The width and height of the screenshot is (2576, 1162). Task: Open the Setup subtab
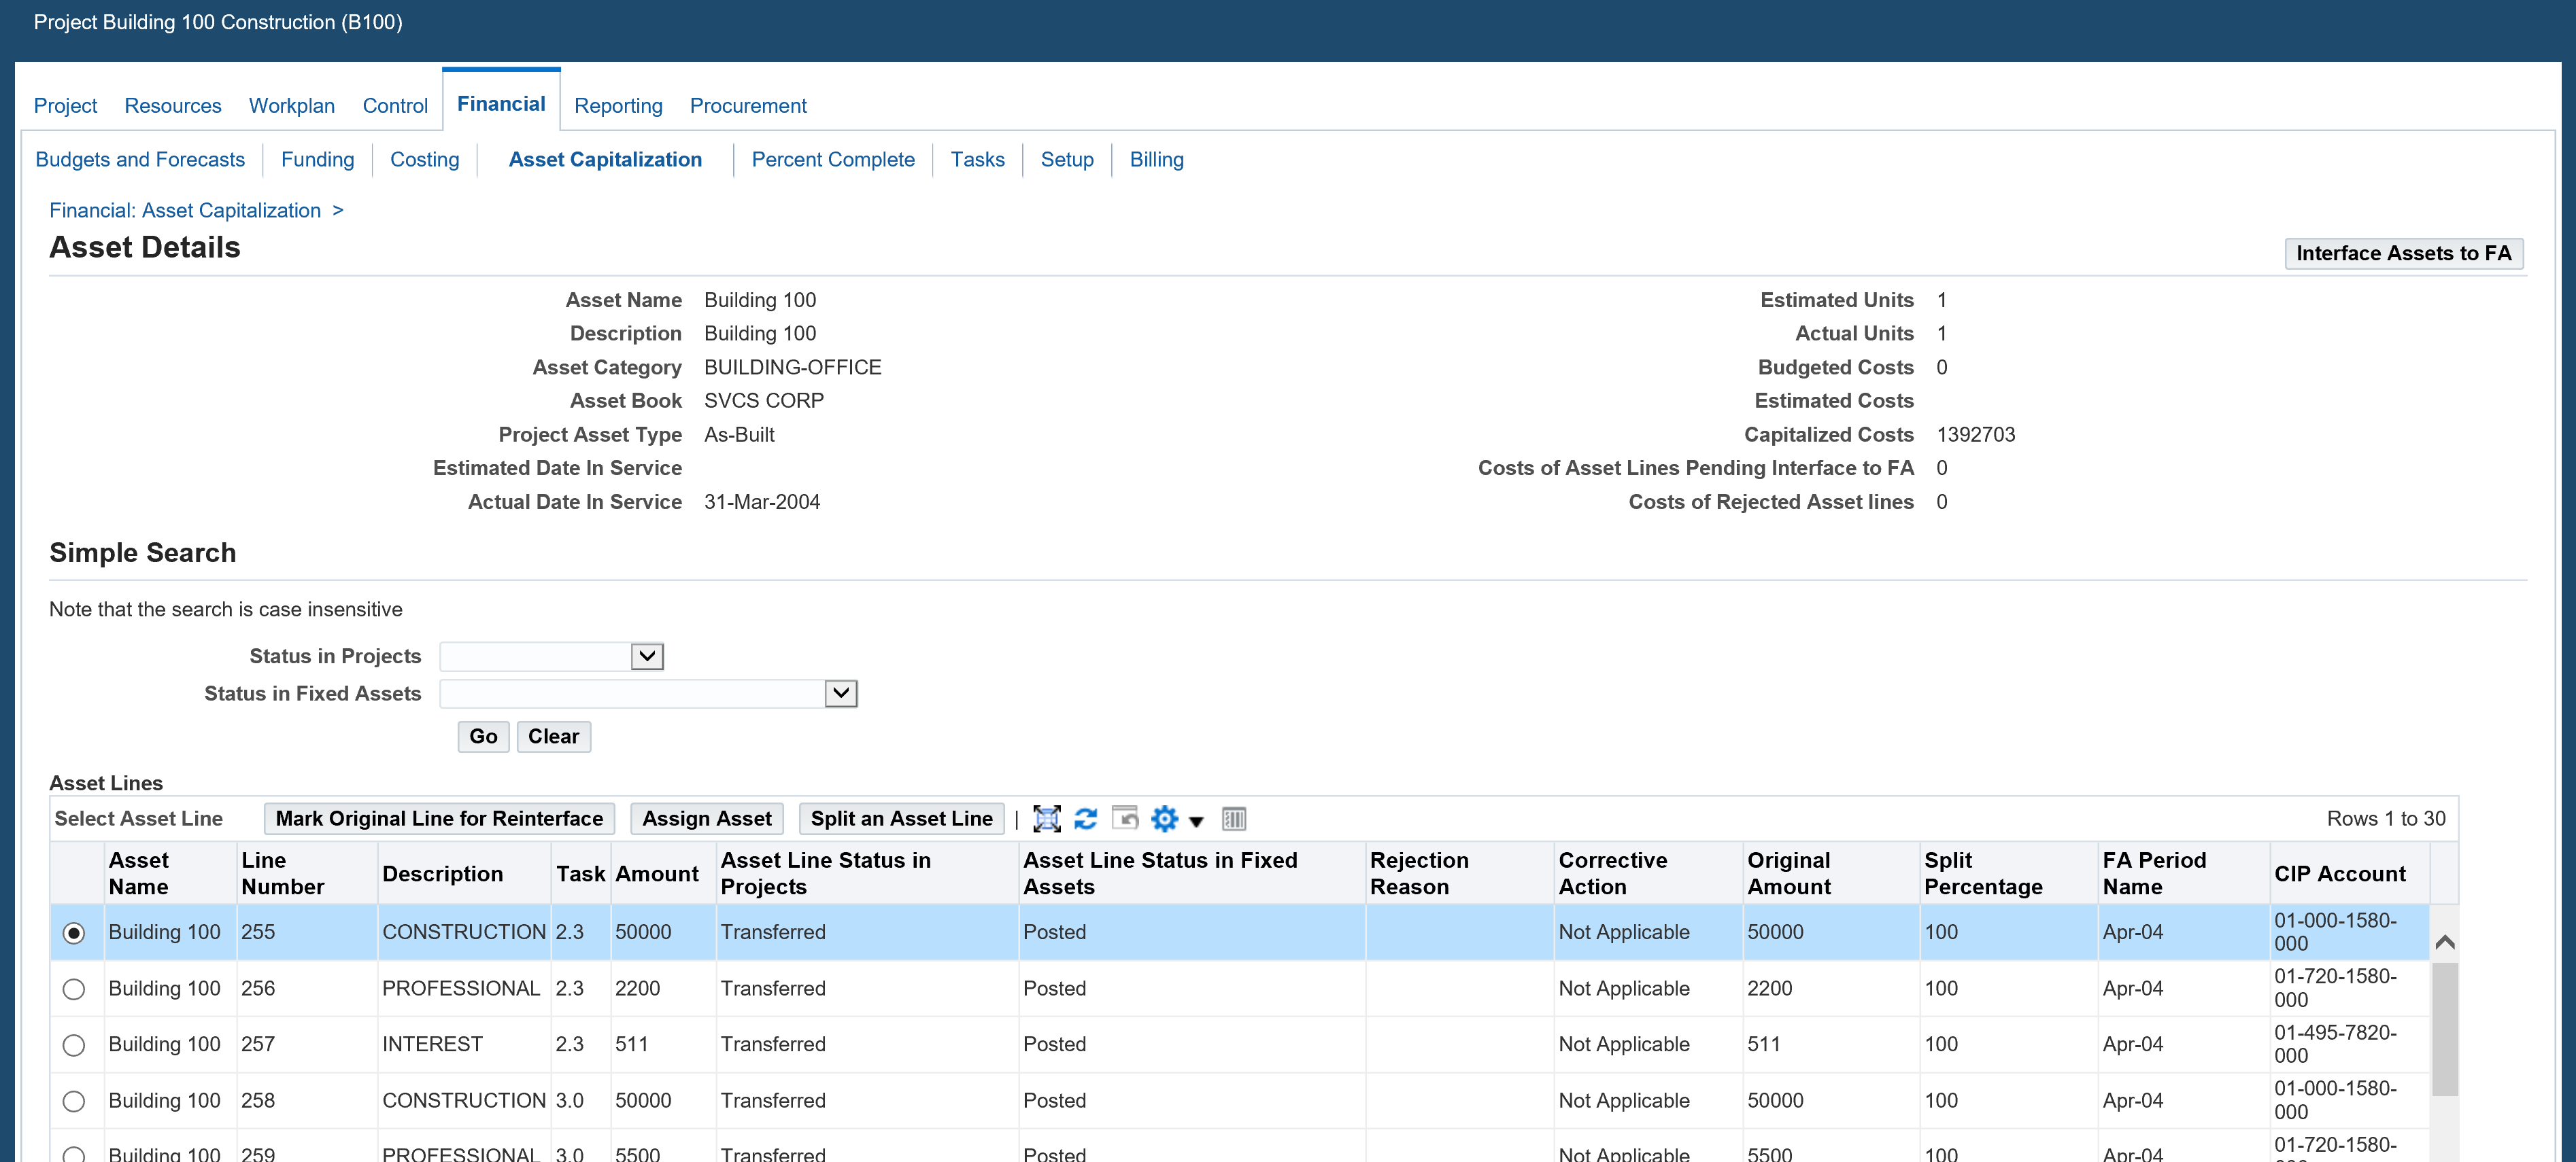(1067, 160)
